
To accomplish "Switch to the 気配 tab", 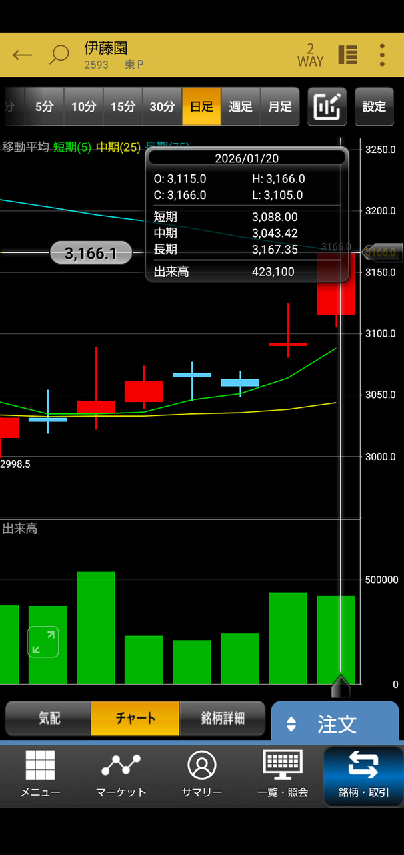I will (x=49, y=719).
